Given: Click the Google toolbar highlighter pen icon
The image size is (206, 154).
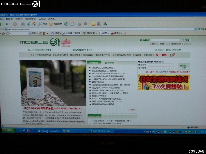Looking at the screenshot, I should pos(125,33).
